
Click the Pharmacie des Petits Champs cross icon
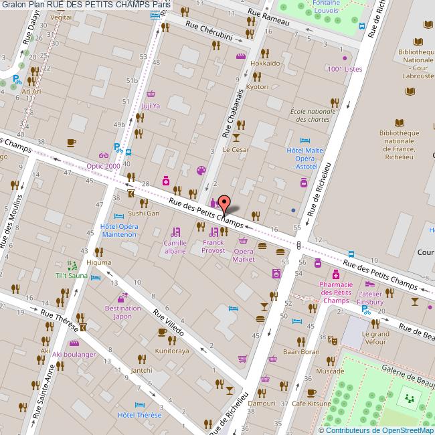point(336,274)
